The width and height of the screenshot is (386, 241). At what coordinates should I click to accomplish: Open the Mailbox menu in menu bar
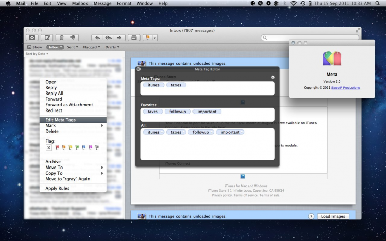tap(80, 3)
